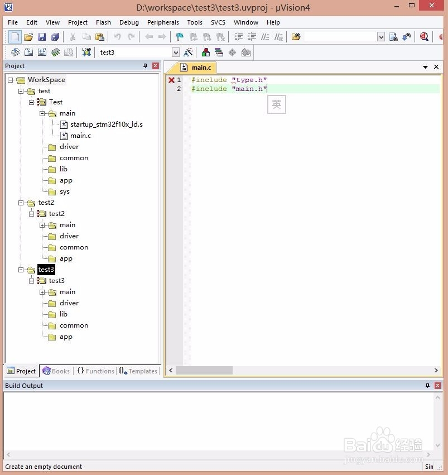Click the Redo arrow icon

pos(131,37)
